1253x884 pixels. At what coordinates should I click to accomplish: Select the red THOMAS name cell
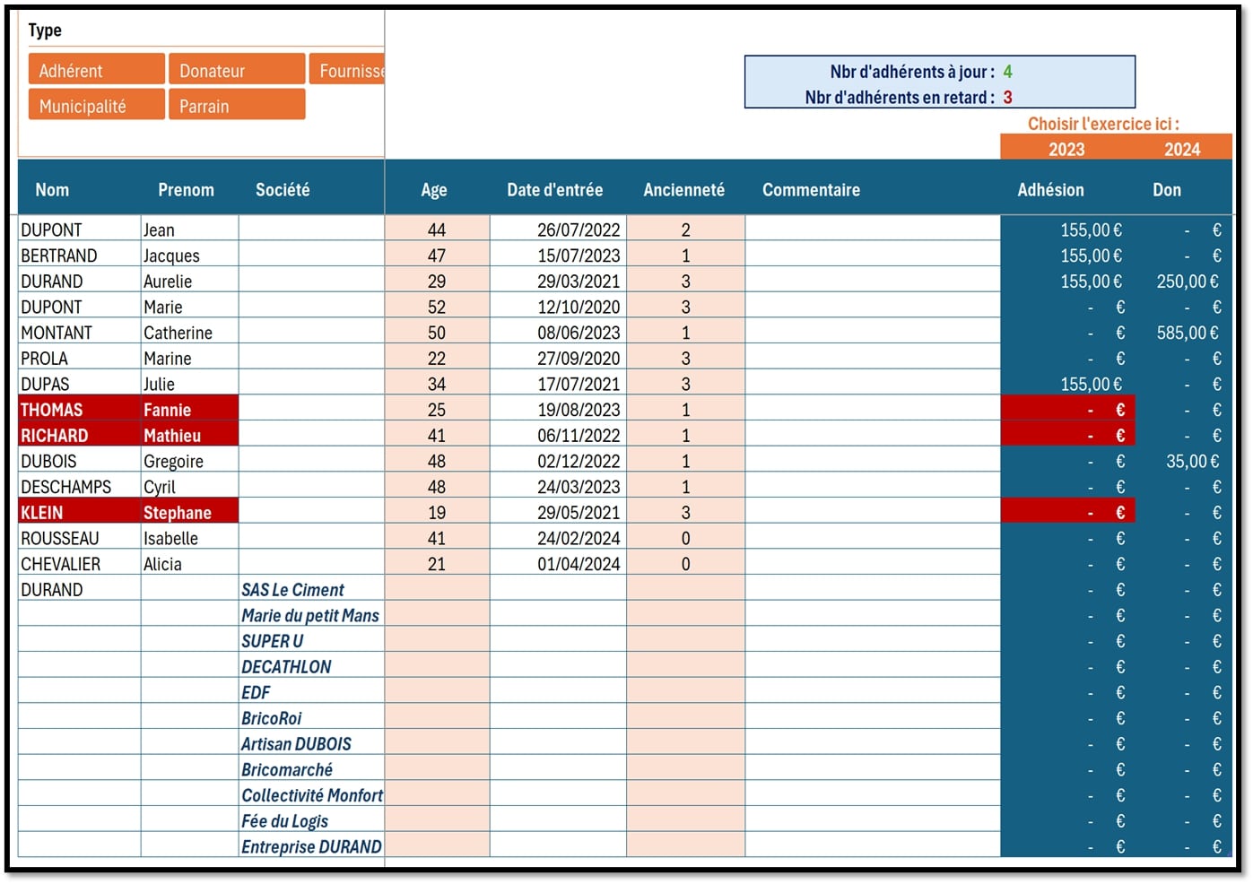[79, 410]
